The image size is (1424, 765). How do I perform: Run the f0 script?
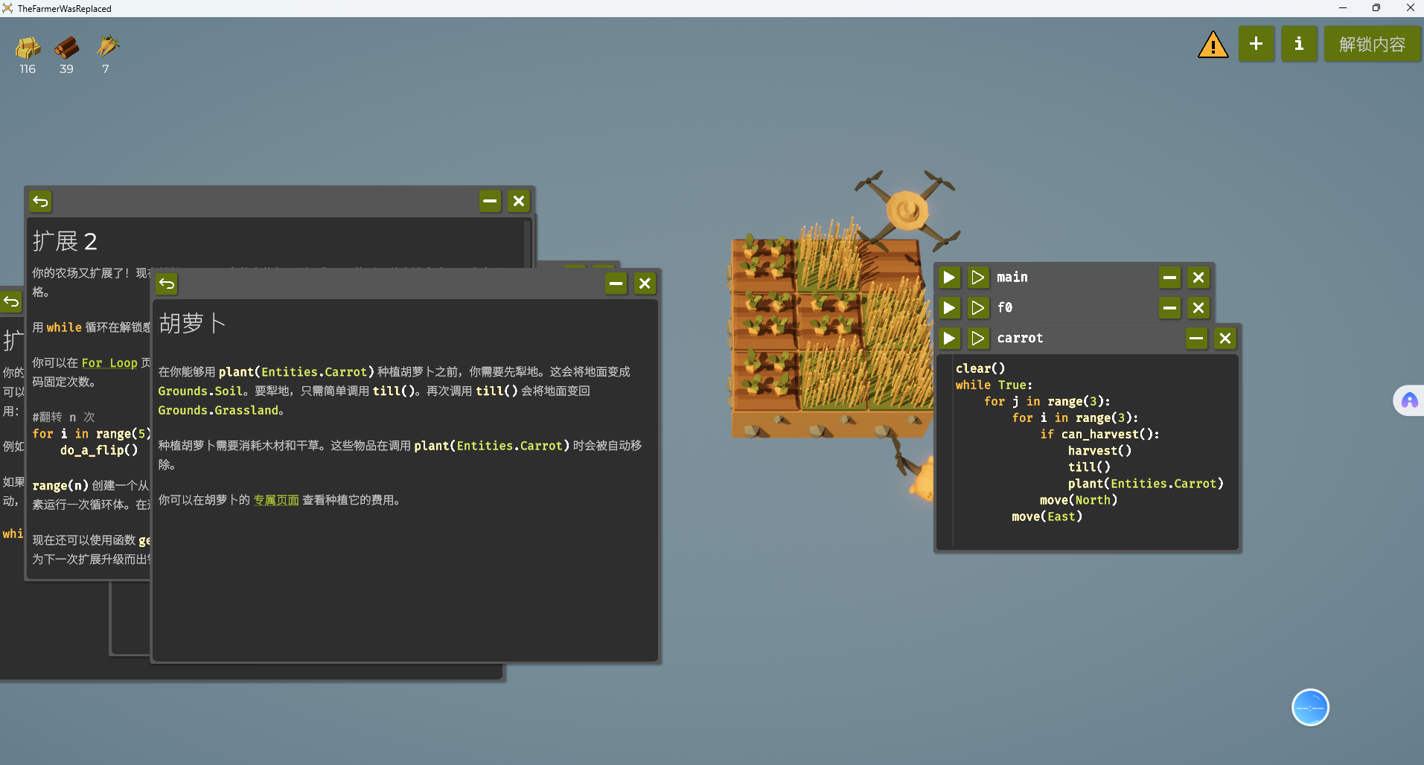[x=949, y=308]
